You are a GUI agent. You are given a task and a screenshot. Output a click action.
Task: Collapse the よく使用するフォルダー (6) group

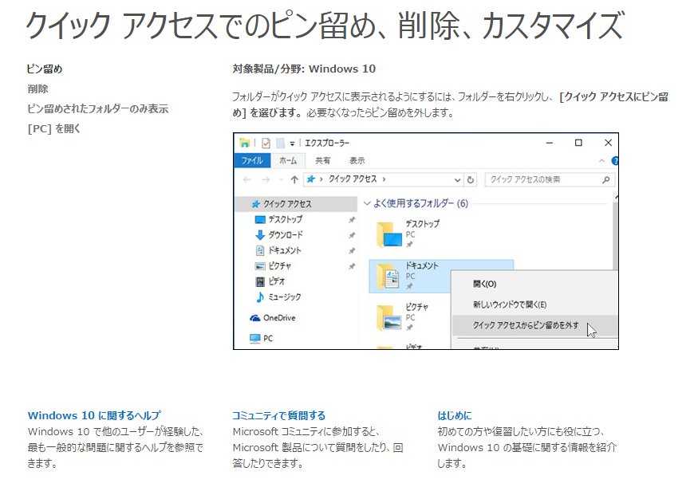pos(367,203)
